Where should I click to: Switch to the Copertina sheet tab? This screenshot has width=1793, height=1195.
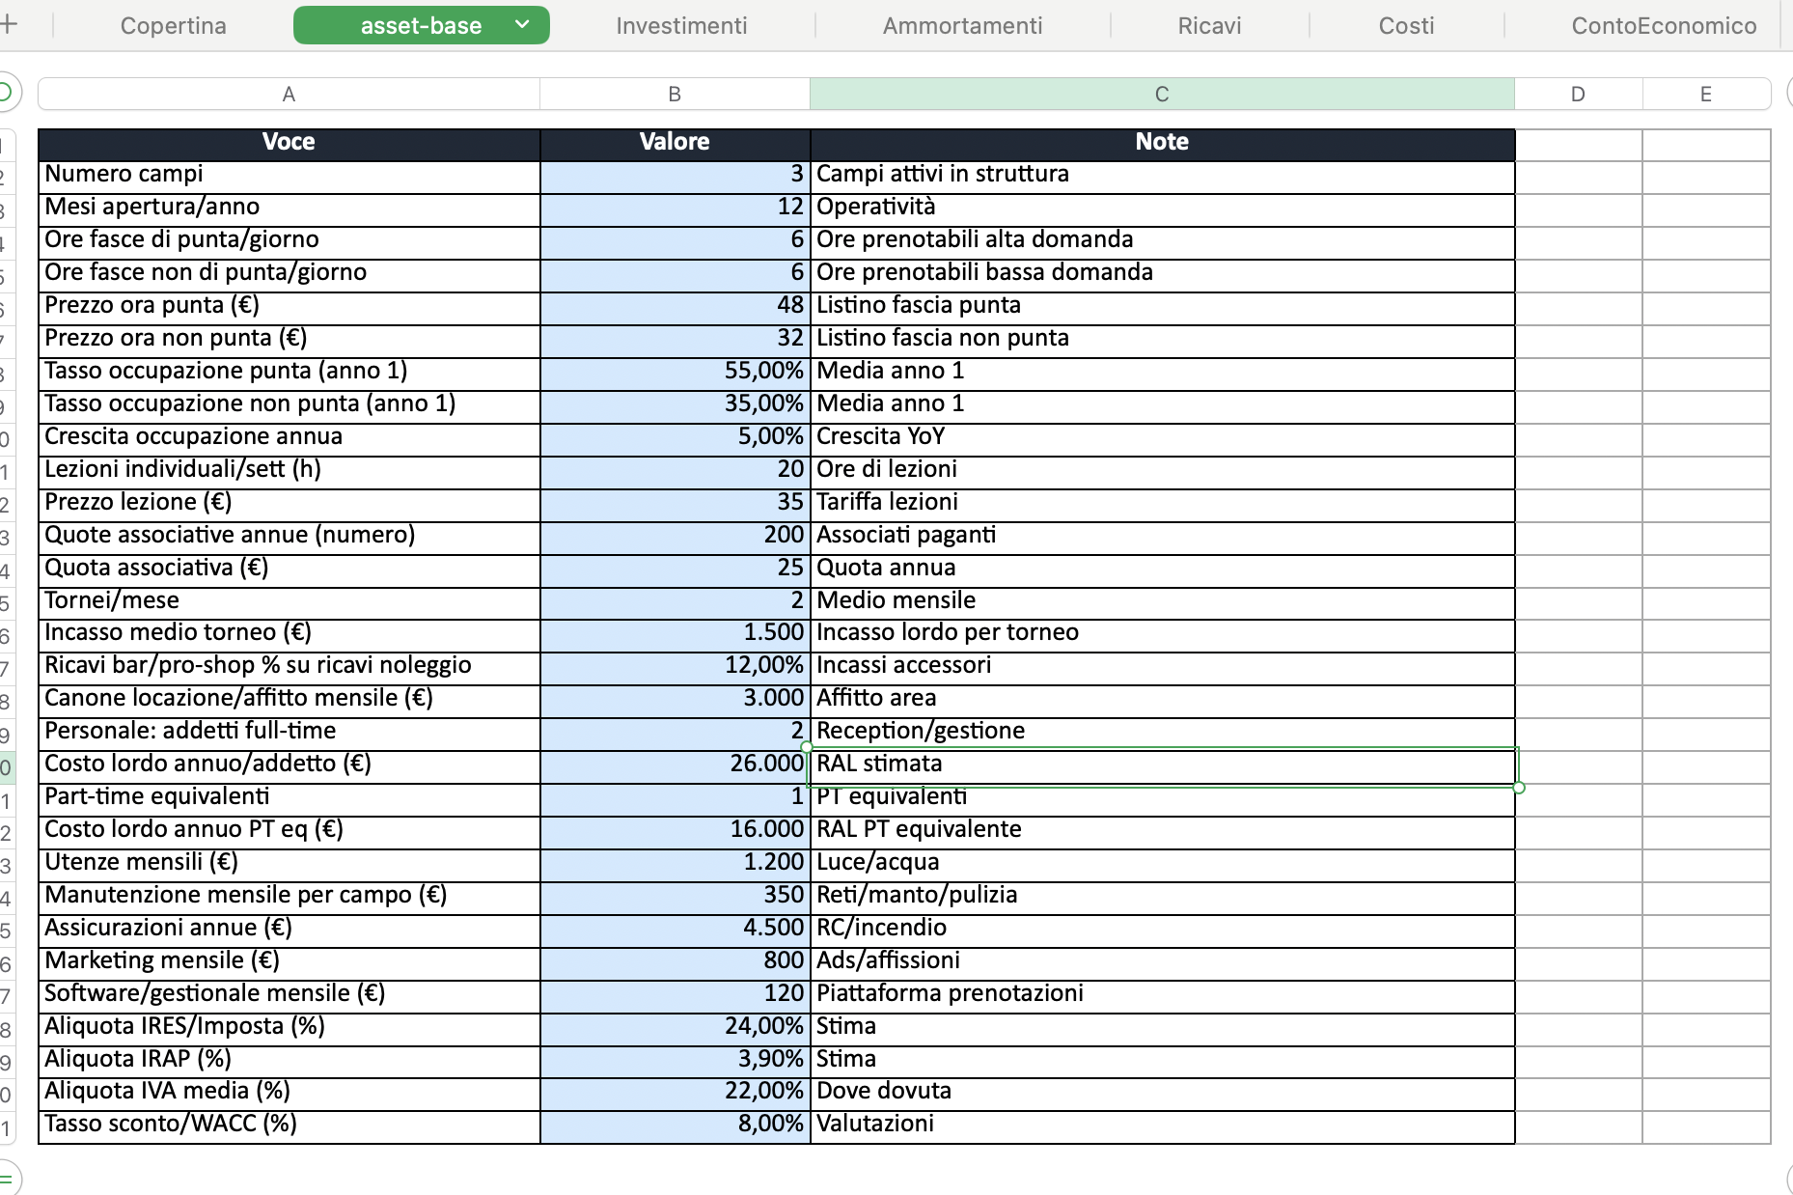[x=174, y=26]
